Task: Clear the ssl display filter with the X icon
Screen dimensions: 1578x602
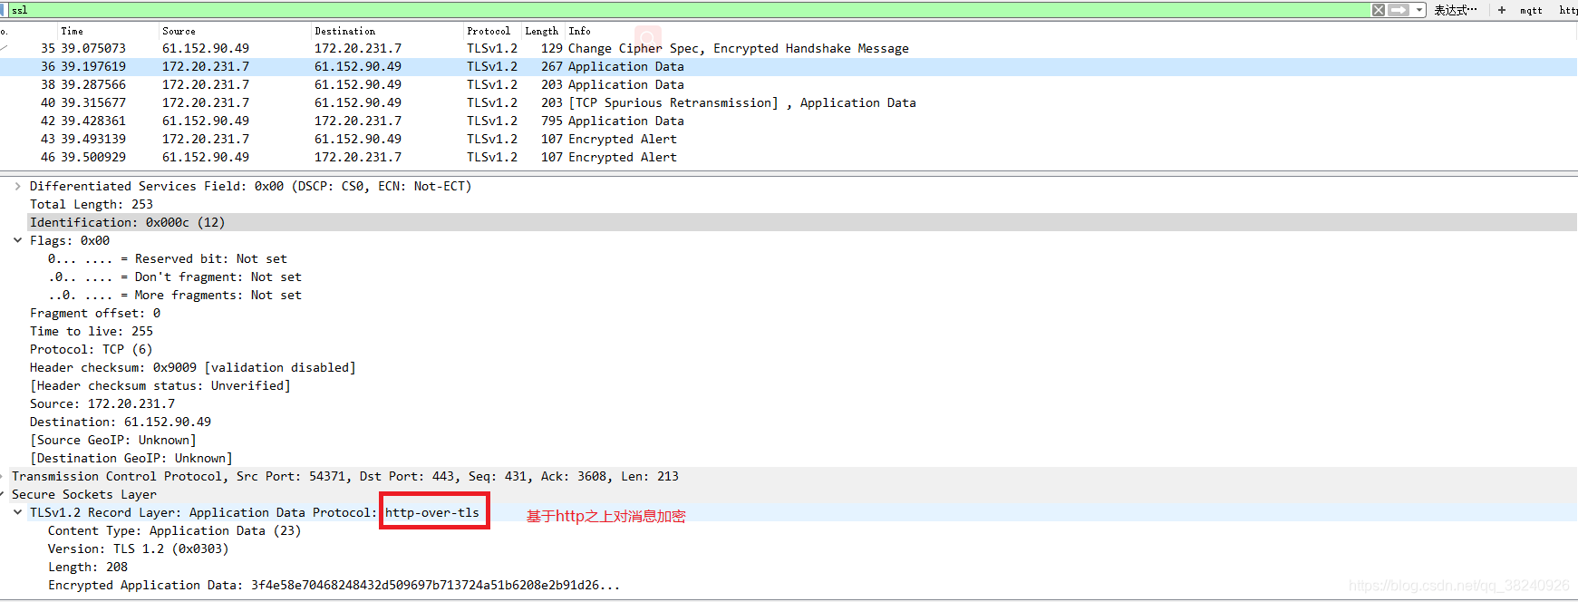Action: [x=1378, y=10]
